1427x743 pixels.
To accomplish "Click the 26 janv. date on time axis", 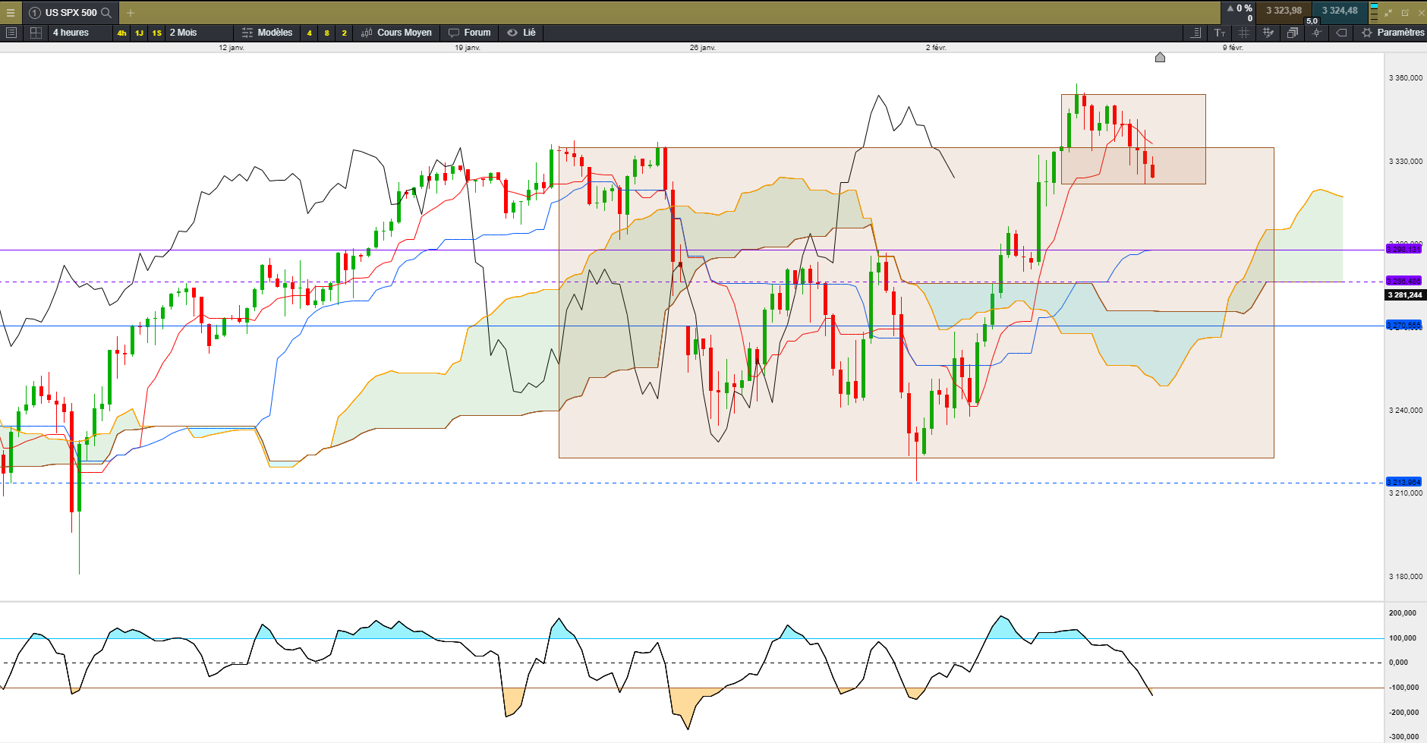I will [x=703, y=48].
